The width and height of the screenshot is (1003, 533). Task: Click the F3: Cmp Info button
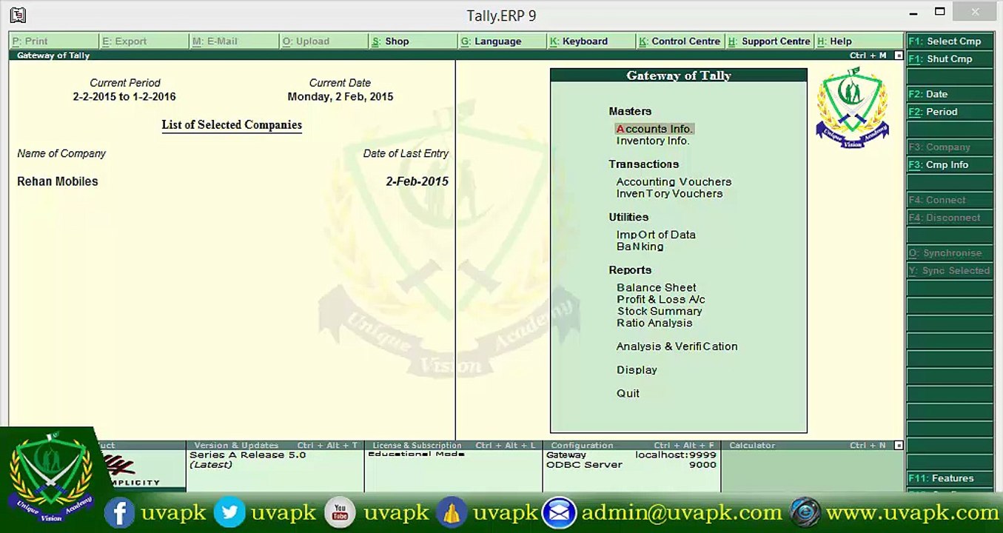point(950,165)
